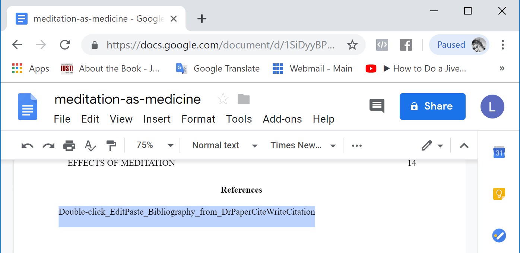Click the browser address bar URL

pos(221,45)
